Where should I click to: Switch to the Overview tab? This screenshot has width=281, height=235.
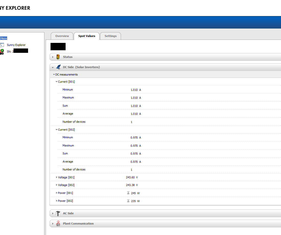(62, 36)
